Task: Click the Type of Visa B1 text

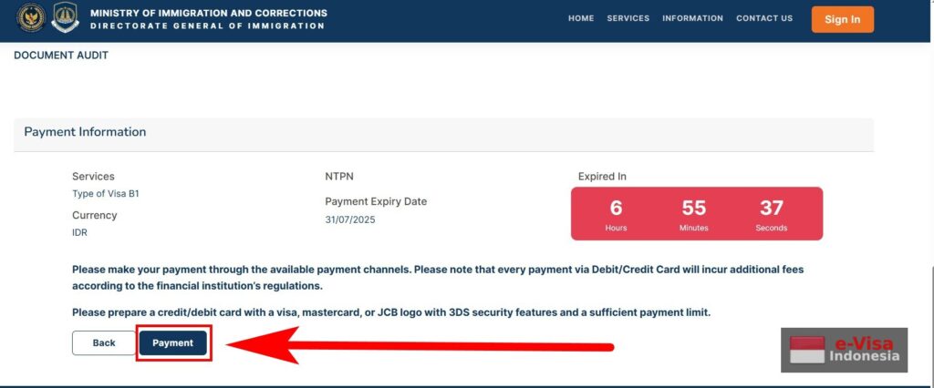Action: pos(106,193)
